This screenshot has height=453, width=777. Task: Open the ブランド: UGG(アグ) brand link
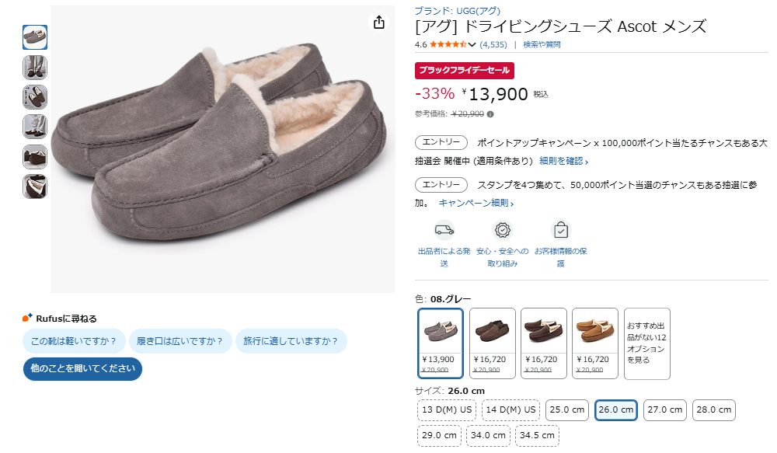tap(457, 11)
